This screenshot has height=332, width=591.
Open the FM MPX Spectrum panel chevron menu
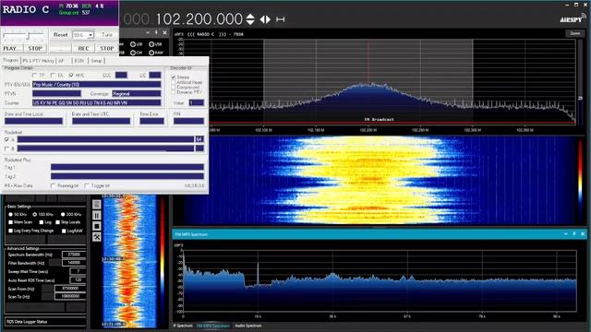point(566,233)
